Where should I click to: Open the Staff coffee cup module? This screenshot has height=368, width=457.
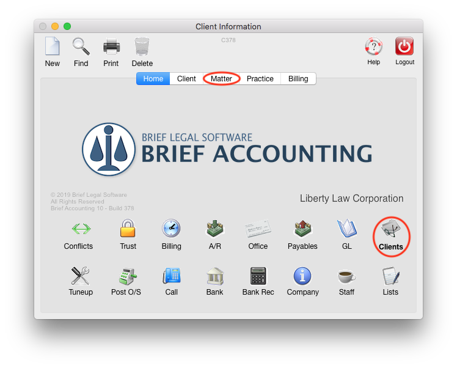346,276
